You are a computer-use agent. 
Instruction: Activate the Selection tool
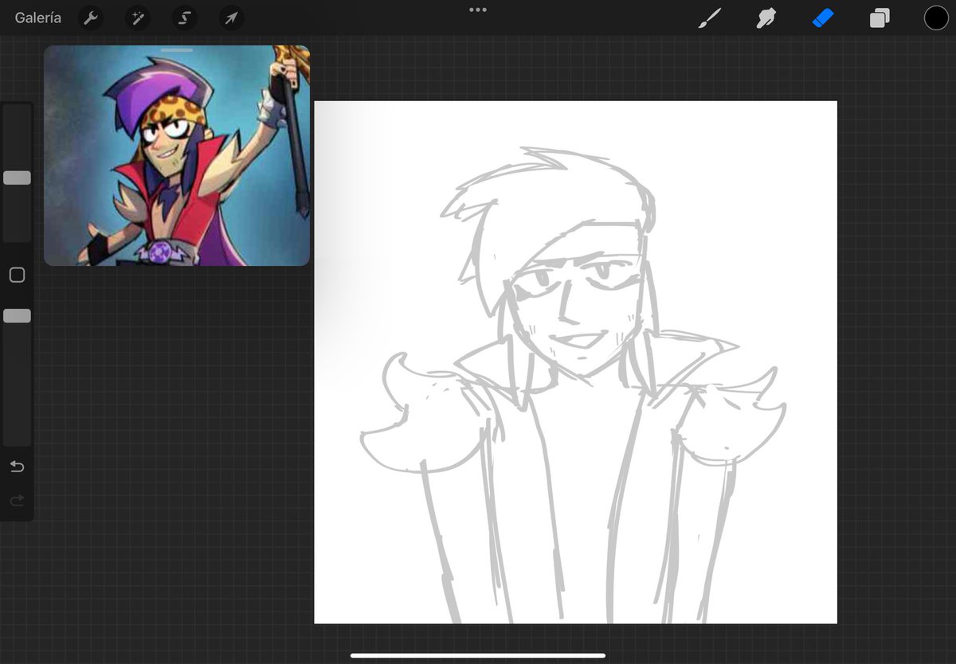185,18
